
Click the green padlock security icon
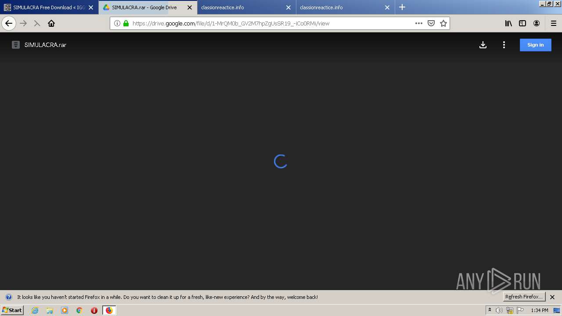[126, 23]
